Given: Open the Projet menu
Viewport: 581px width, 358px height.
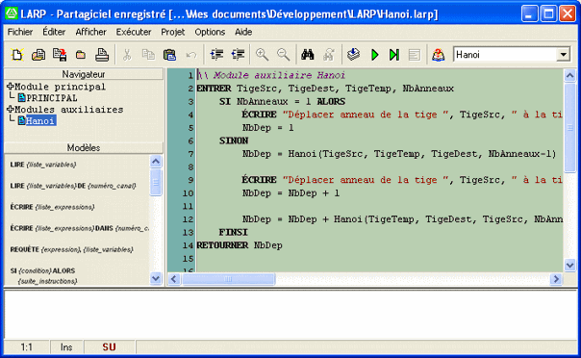Looking at the screenshot, I should pyautogui.click(x=173, y=33).
